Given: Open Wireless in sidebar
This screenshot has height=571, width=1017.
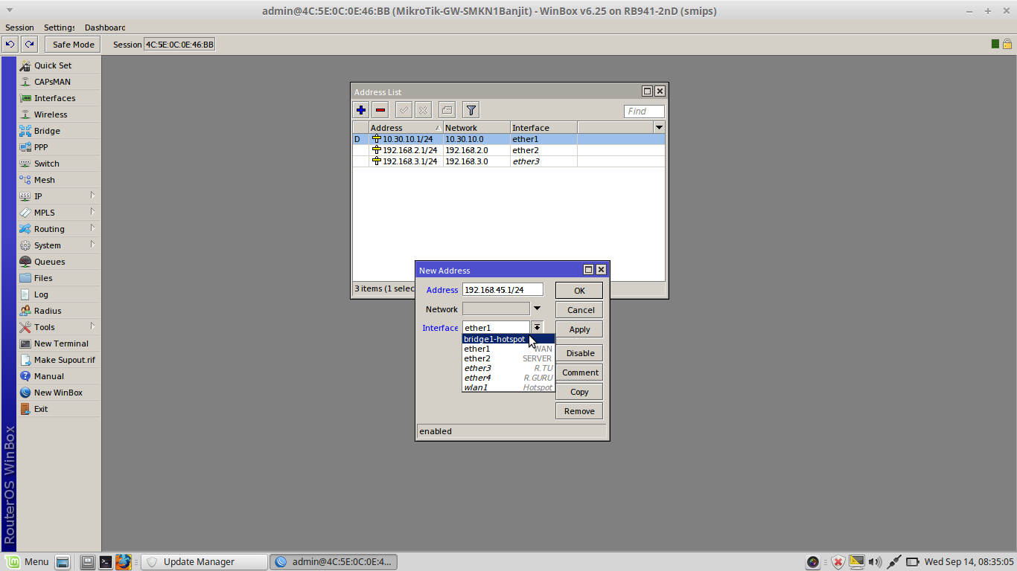Looking at the screenshot, I should (59, 114).
